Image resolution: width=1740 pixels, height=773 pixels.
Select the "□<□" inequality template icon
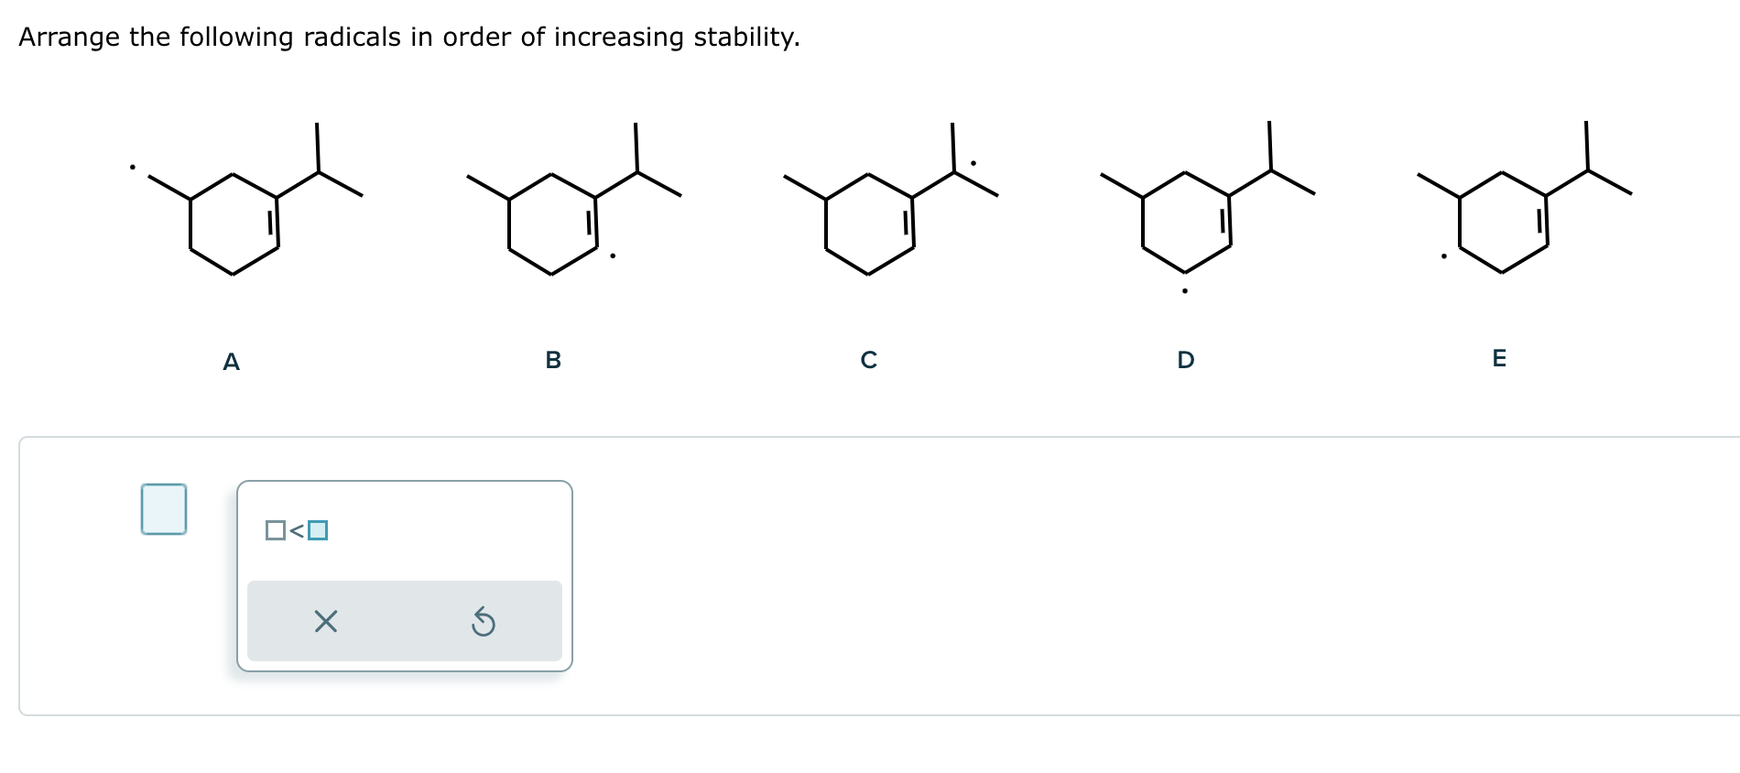point(296,528)
